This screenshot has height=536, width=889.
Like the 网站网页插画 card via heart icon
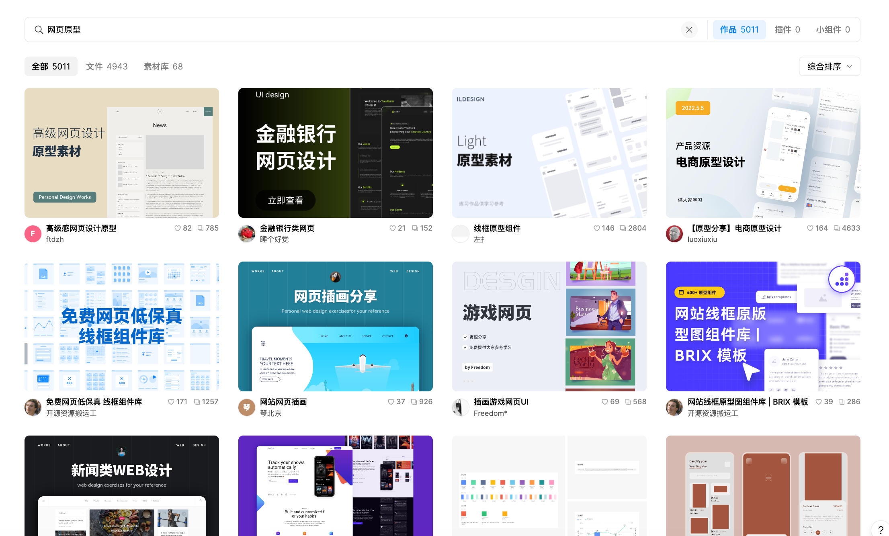391,401
